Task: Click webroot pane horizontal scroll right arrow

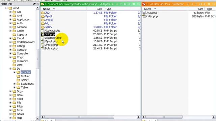Action: pos(214,117)
